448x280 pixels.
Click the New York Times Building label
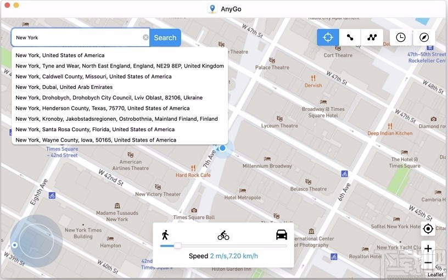83,233
